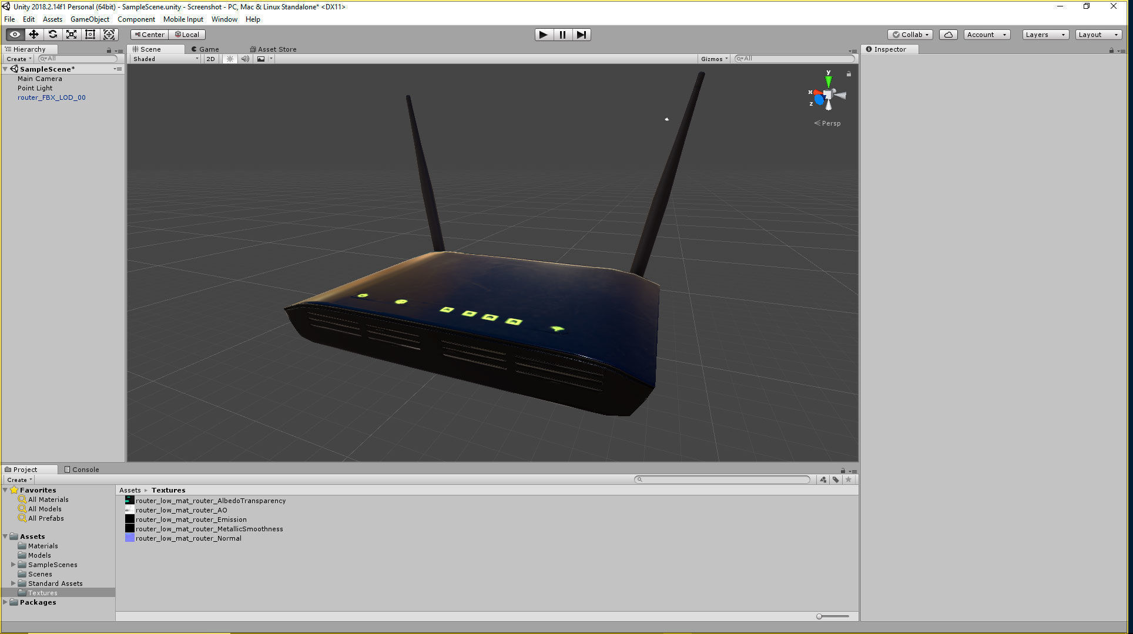Click the Assets breadcrumb link

tap(130, 490)
